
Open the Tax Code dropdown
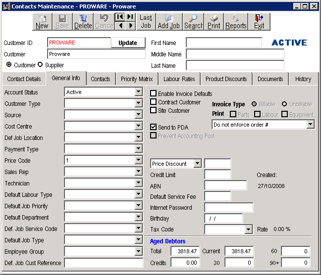point(248,229)
